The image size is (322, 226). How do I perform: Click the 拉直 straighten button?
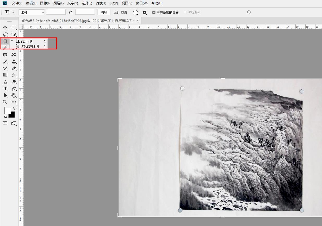(121, 12)
